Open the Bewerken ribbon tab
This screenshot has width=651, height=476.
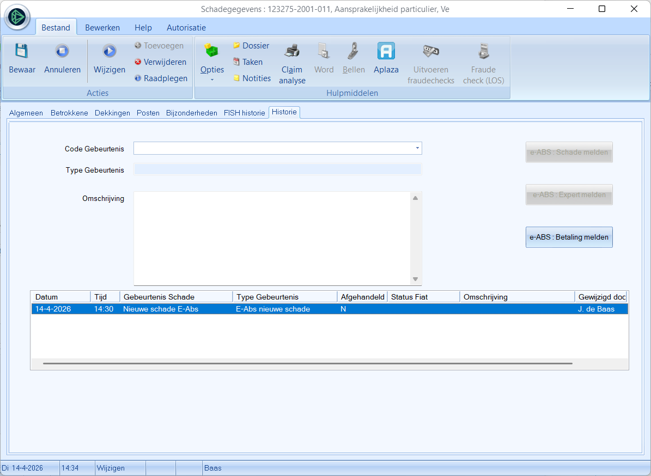point(102,27)
